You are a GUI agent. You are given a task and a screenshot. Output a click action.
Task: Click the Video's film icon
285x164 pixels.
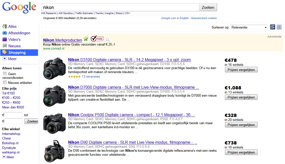(4, 39)
